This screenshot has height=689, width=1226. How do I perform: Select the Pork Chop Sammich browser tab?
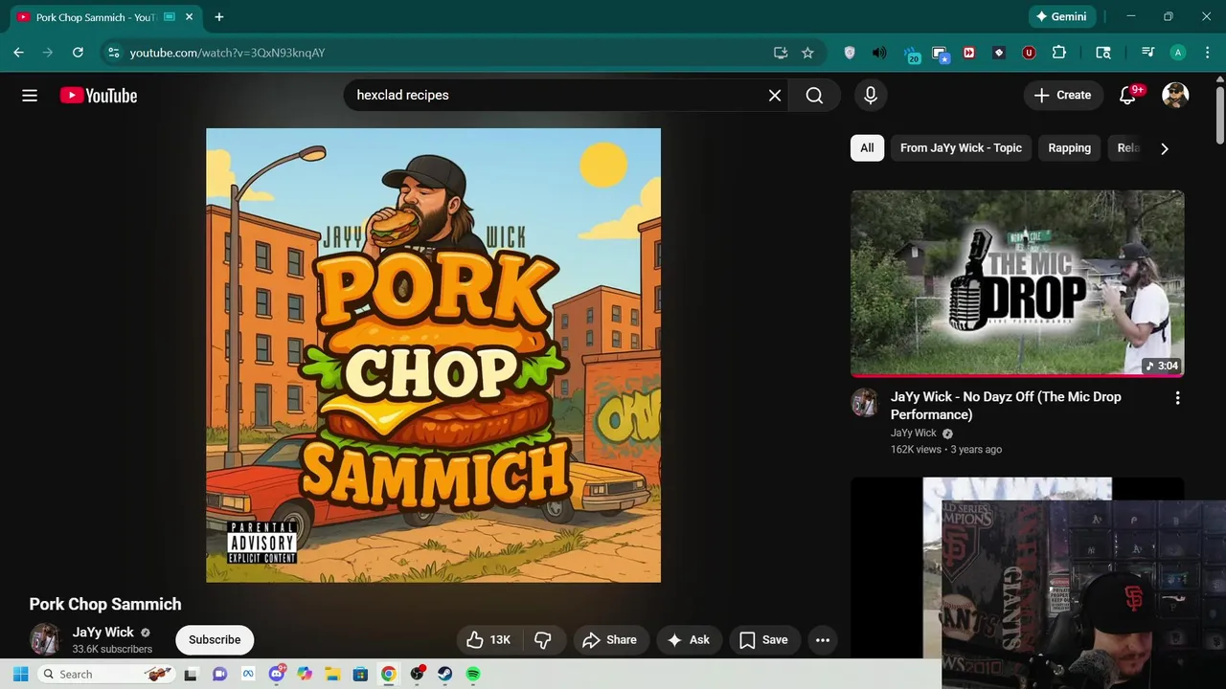point(105,17)
